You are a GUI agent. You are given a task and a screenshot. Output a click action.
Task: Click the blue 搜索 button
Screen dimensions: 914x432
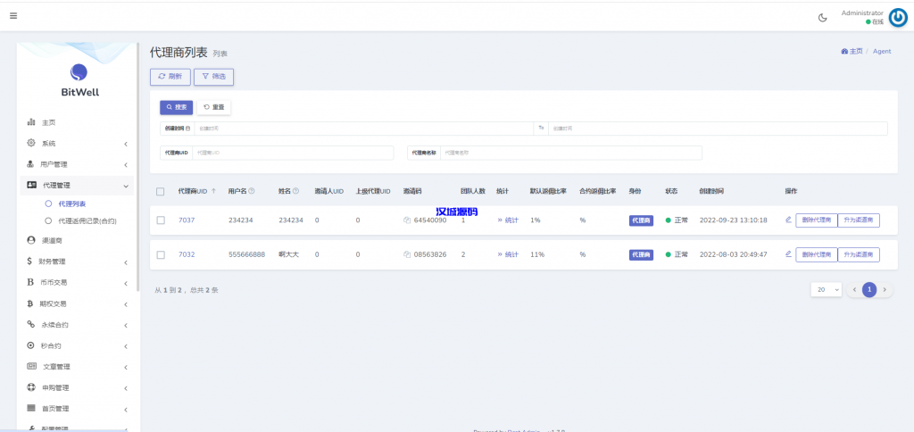click(176, 107)
